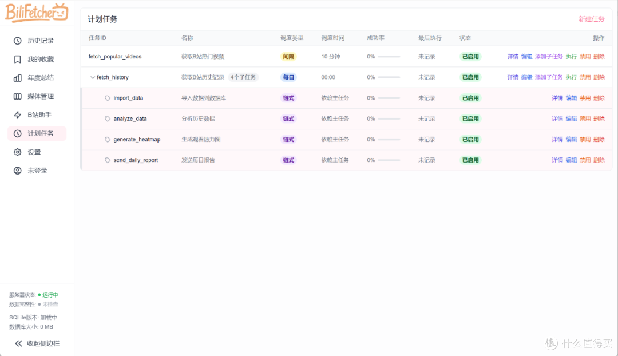Collapse the fetch_history task chevron

coord(93,77)
